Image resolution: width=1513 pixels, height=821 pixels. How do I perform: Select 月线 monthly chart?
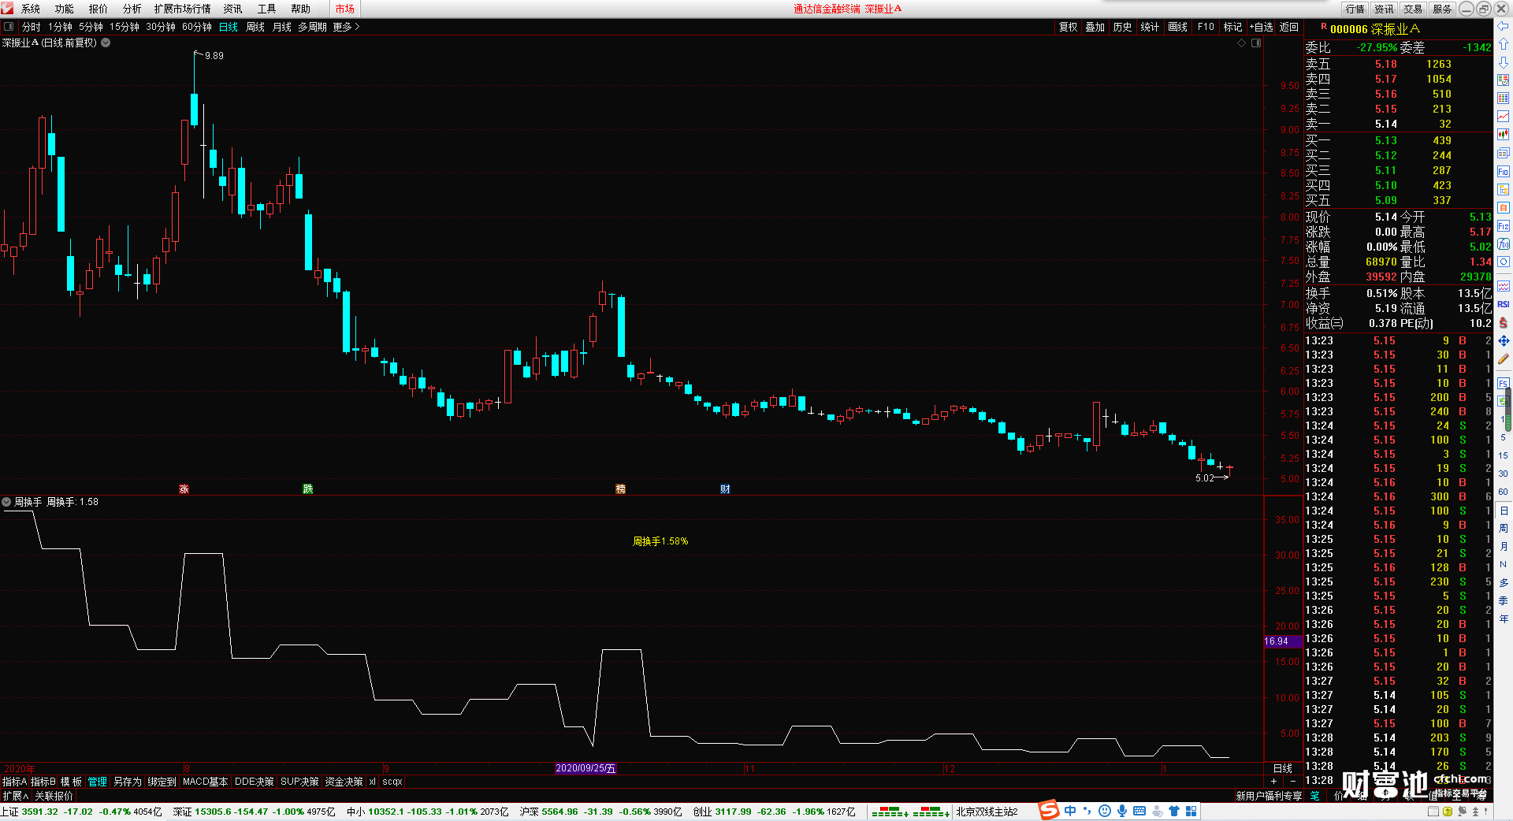pyautogui.click(x=282, y=27)
